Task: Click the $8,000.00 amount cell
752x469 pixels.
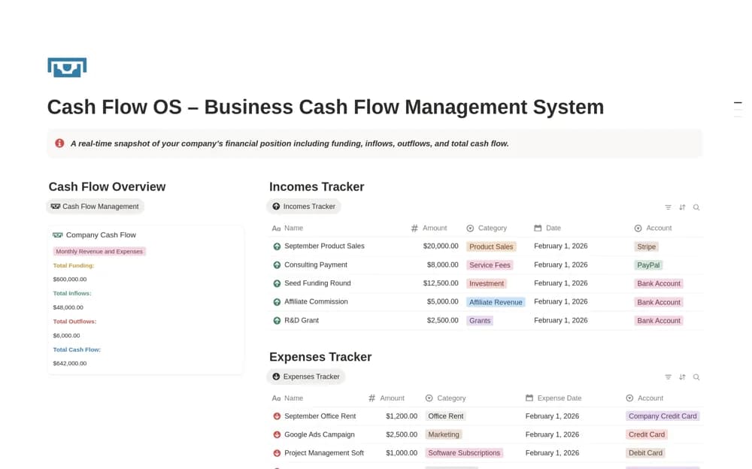Action: [x=442, y=265]
